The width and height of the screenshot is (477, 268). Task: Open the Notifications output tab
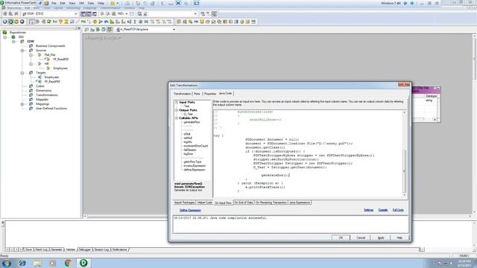point(119,249)
